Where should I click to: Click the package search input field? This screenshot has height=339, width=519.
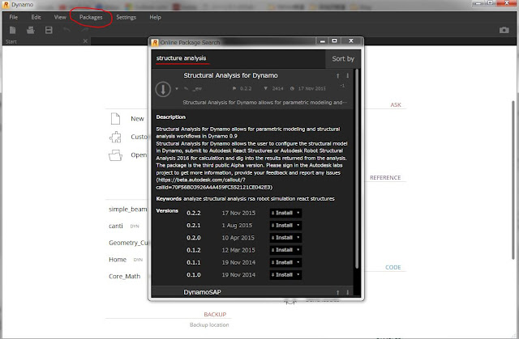(238, 58)
